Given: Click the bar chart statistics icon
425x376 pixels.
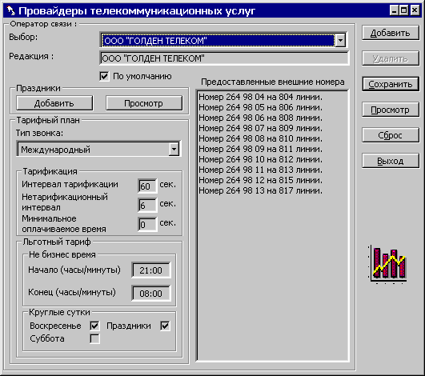Looking at the screenshot, I should click(387, 264).
